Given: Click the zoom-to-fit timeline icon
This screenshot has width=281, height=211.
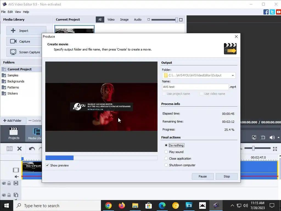Looking at the screenshot, I should click(275, 149).
